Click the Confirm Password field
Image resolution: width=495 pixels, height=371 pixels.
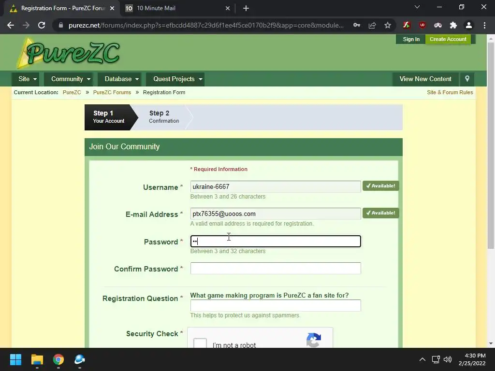click(x=275, y=269)
